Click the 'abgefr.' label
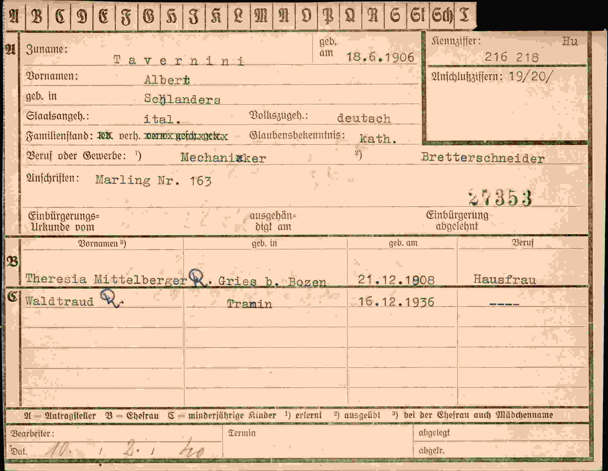Viewport: 608px width, 471px height. pyautogui.click(x=432, y=450)
